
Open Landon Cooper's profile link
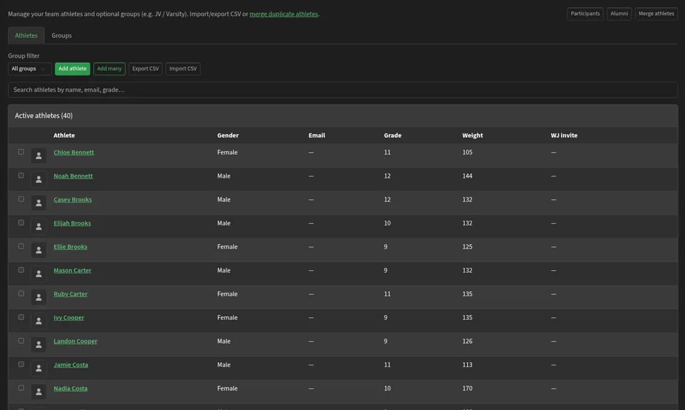pyautogui.click(x=75, y=340)
